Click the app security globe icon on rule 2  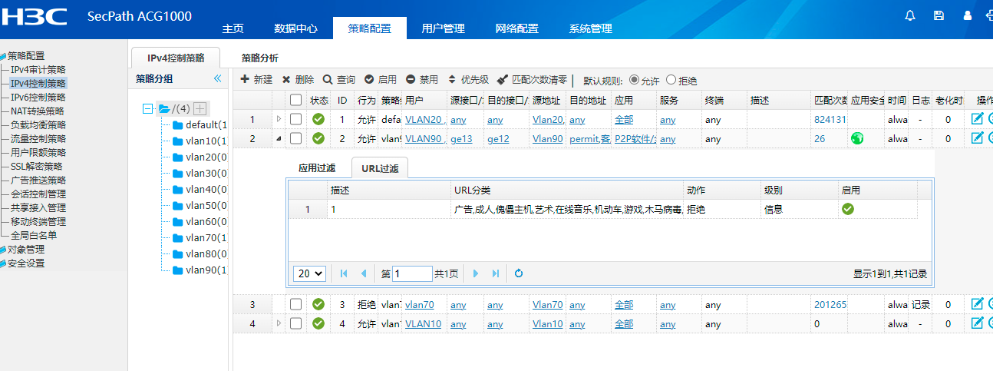click(x=857, y=138)
